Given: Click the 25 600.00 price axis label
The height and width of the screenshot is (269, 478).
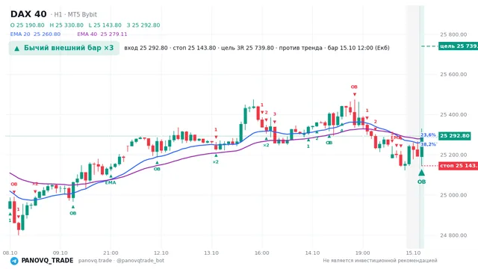Looking at the screenshot, I should pos(453,75).
